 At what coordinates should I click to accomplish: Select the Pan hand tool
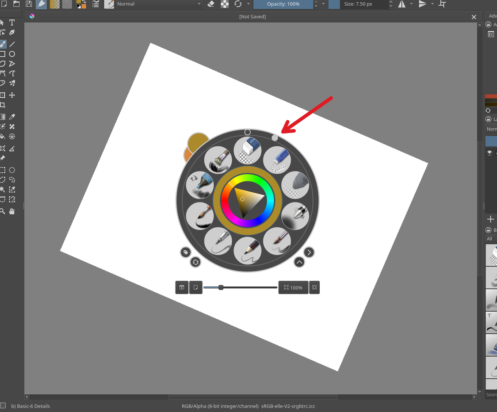click(x=12, y=211)
